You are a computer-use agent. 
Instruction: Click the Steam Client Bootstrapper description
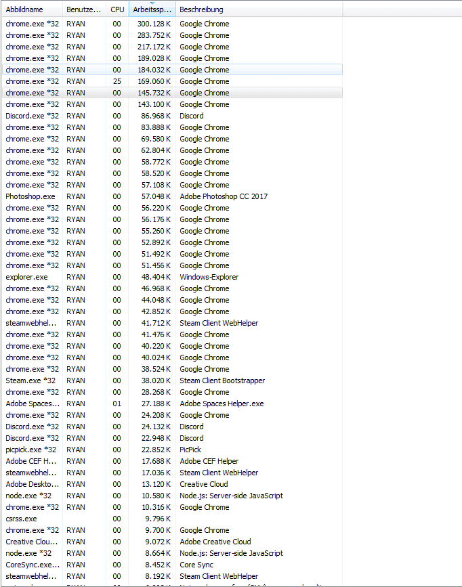(x=222, y=381)
